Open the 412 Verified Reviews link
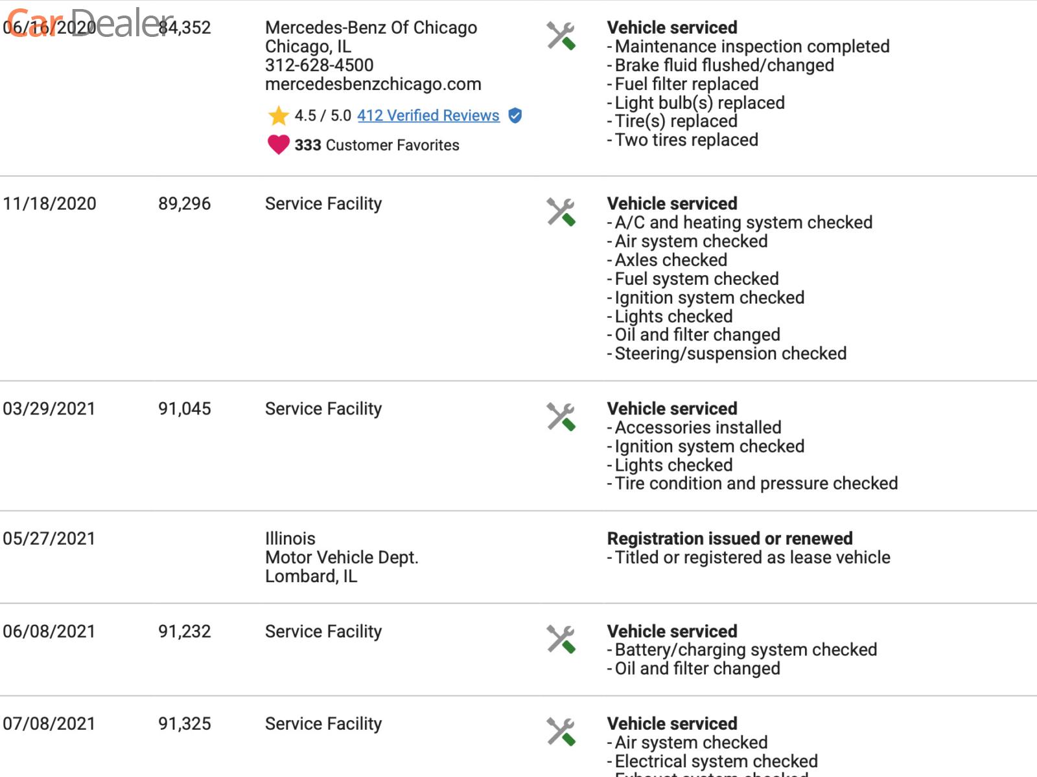 428,116
